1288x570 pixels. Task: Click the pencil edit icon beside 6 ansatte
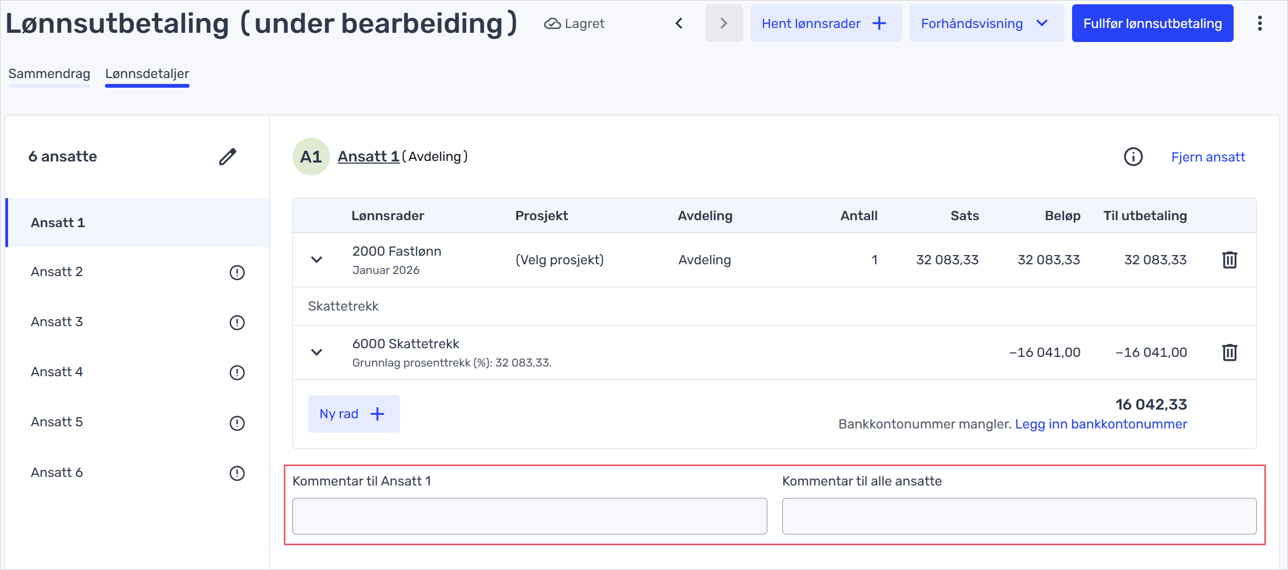pyautogui.click(x=228, y=157)
